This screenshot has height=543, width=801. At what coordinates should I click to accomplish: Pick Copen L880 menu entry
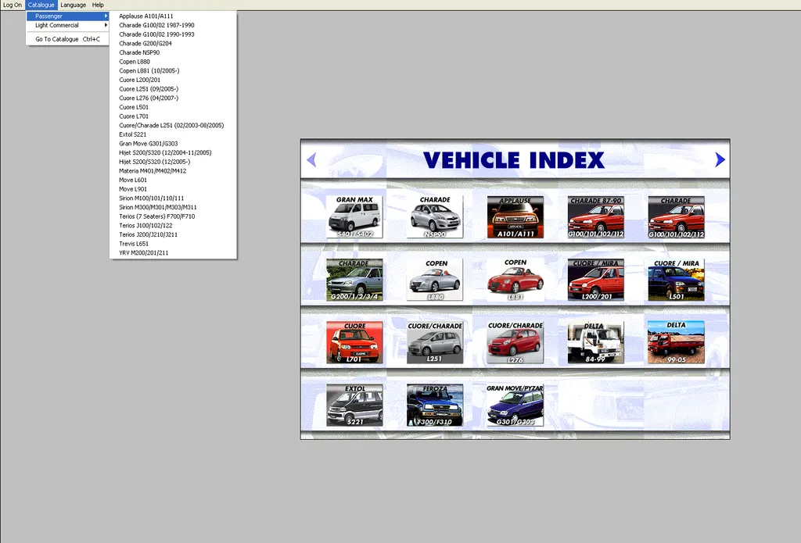[x=173, y=62]
